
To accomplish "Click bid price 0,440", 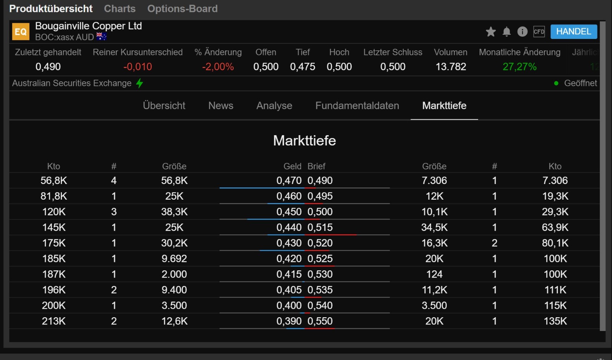I will click(x=289, y=228).
